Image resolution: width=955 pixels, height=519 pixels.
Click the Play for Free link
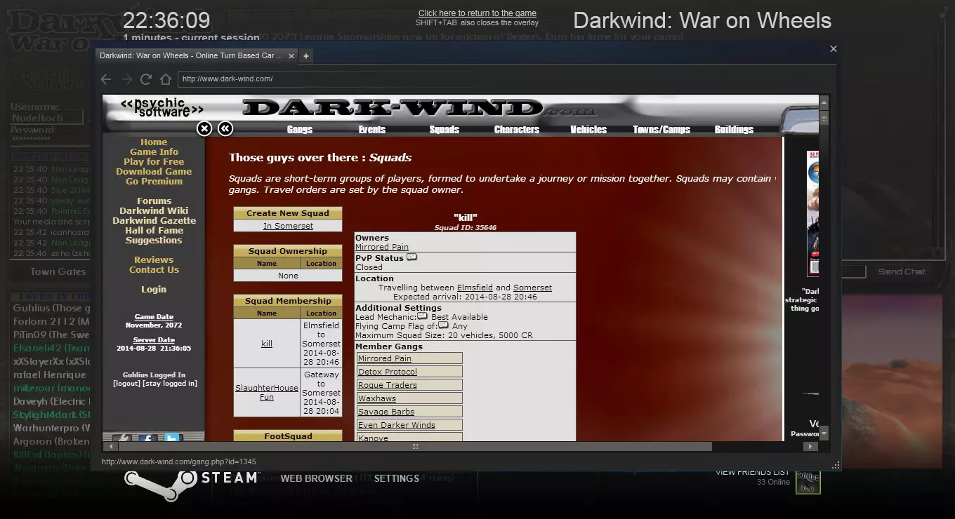click(x=154, y=161)
